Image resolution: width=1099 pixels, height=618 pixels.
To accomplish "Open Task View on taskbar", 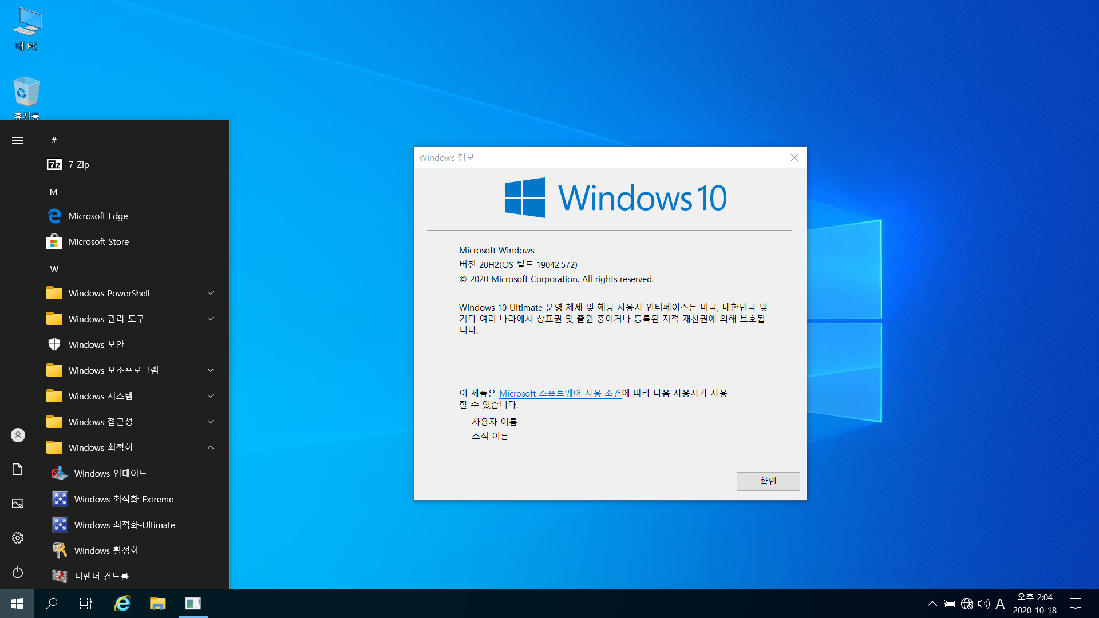I will coord(86,604).
